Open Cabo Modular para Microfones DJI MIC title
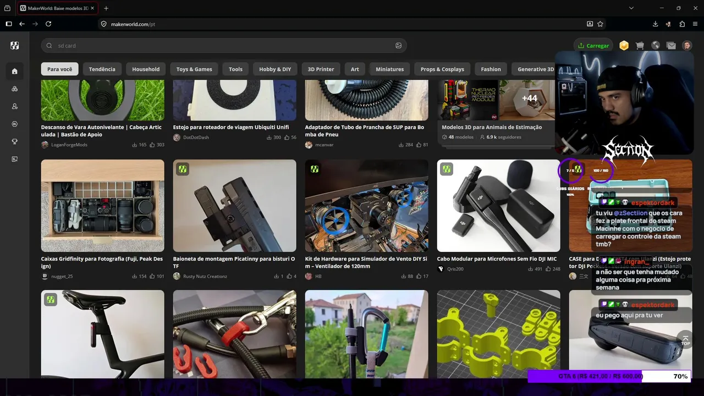This screenshot has width=704, height=396. (x=497, y=258)
